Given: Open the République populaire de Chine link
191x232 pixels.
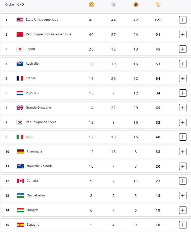Looking at the screenshot, I should [x=48, y=34].
